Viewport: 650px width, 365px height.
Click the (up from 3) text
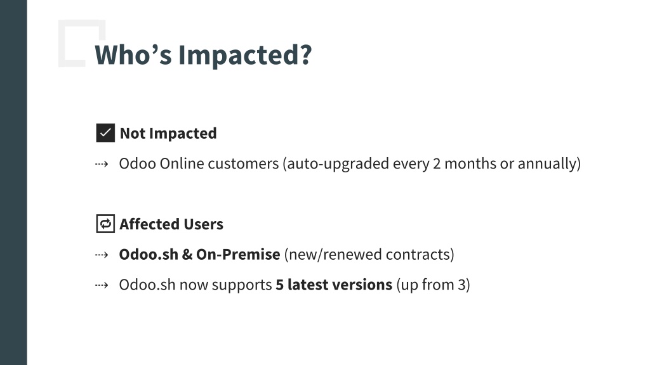tap(433, 285)
